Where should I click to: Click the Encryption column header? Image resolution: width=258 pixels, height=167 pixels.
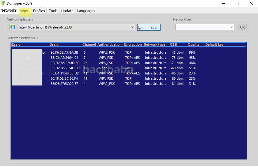click(x=133, y=44)
